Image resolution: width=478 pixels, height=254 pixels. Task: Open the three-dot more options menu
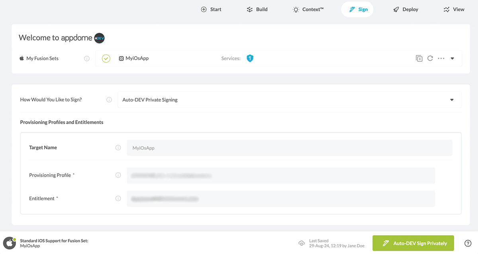coord(441,58)
